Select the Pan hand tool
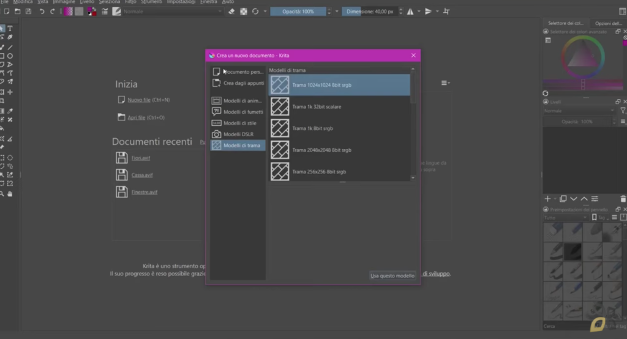 (x=10, y=194)
